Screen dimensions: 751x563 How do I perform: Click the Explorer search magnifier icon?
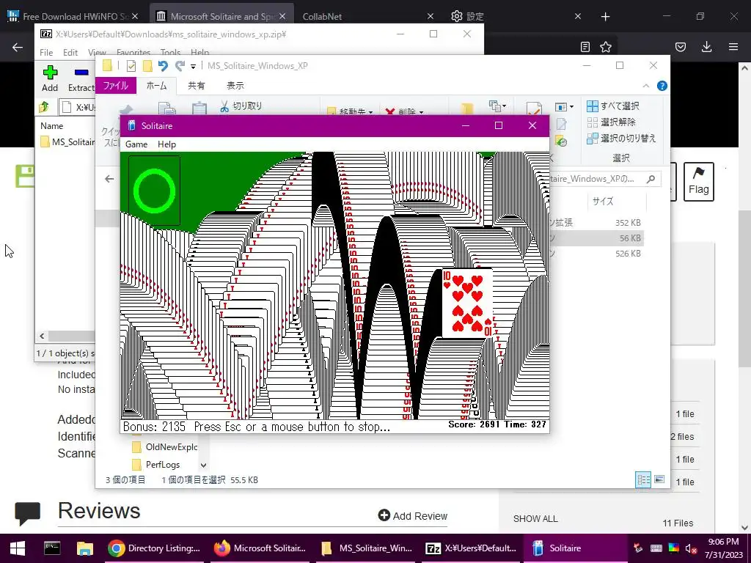[x=651, y=179]
